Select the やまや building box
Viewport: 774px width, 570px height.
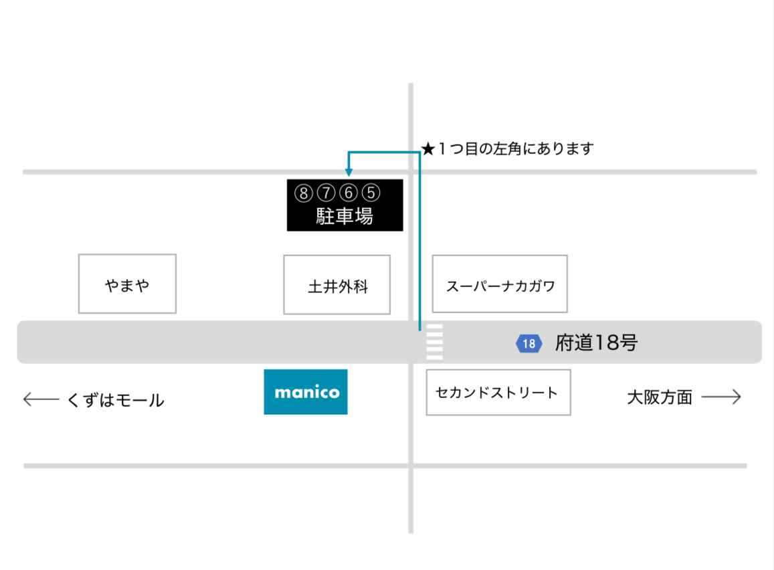127,284
